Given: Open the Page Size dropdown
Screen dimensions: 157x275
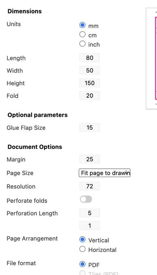Looking at the screenshot, I should (x=104, y=173).
